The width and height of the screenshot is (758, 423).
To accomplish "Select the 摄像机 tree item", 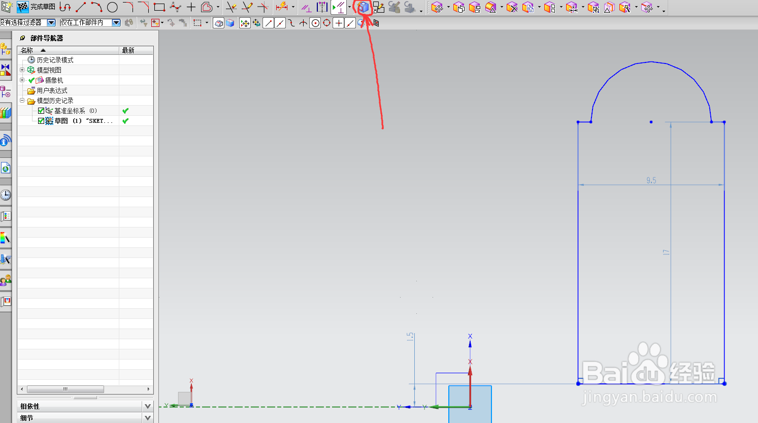I will tap(54, 80).
